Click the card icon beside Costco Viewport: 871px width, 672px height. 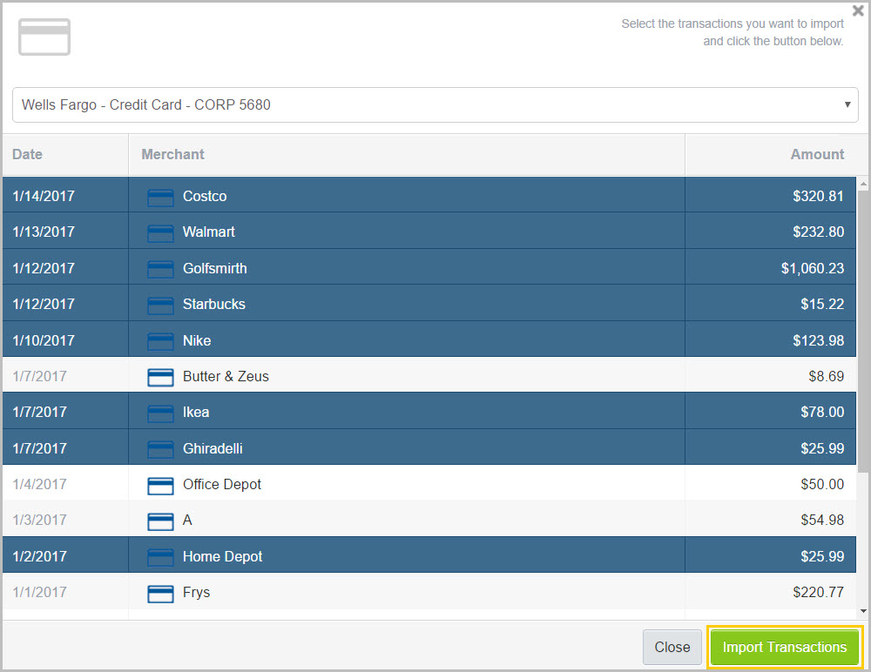(160, 197)
